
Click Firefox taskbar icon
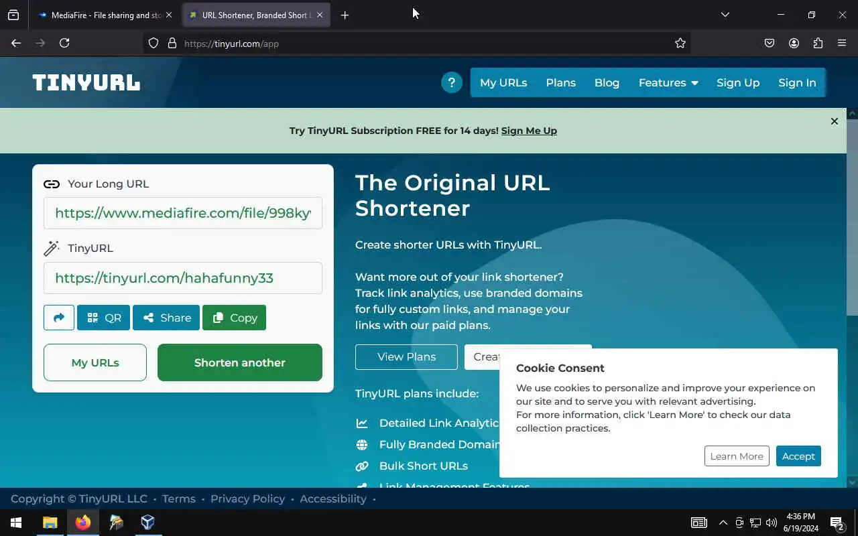pyautogui.click(x=83, y=522)
